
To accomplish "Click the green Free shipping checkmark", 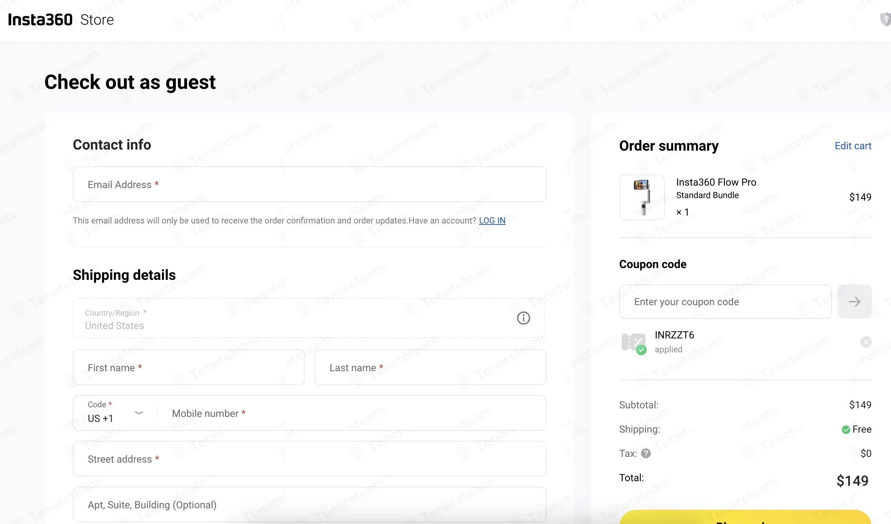I will coord(846,430).
